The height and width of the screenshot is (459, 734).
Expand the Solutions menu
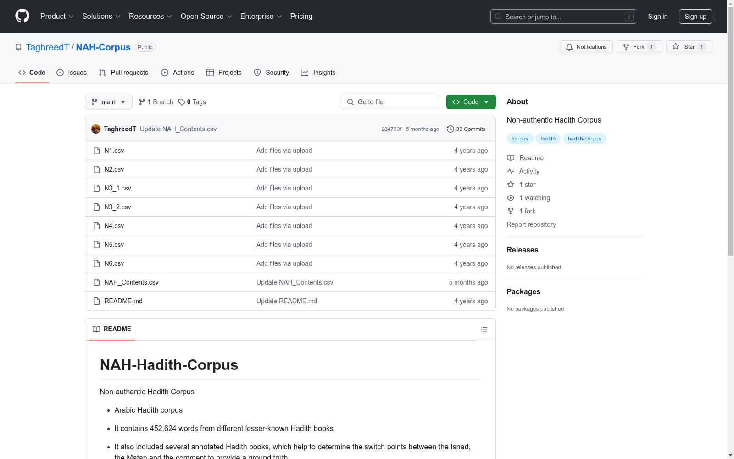pos(101,16)
